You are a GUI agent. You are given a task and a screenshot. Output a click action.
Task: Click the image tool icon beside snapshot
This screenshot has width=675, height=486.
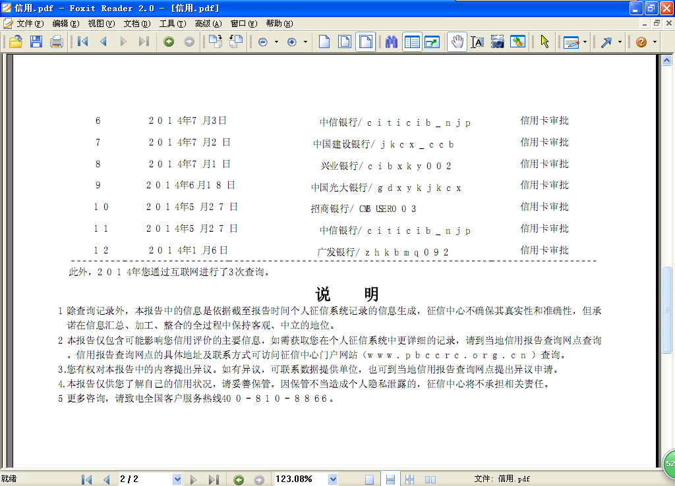[517, 41]
